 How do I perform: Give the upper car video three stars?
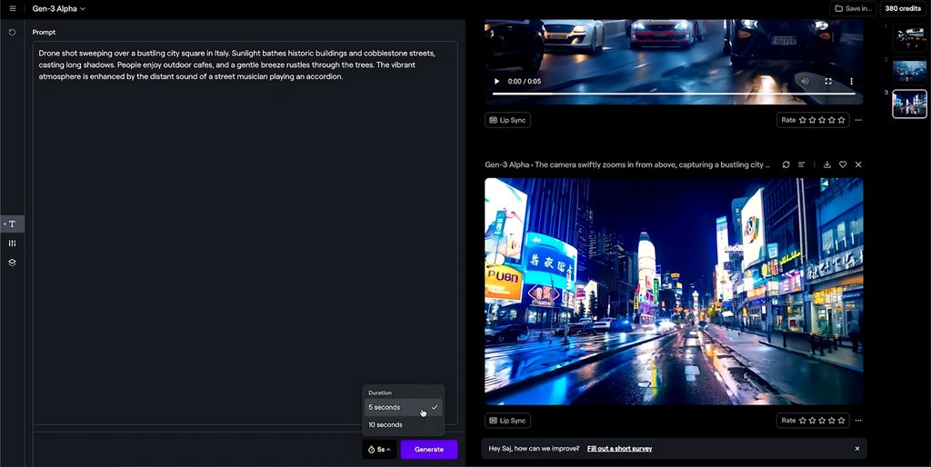(x=822, y=120)
